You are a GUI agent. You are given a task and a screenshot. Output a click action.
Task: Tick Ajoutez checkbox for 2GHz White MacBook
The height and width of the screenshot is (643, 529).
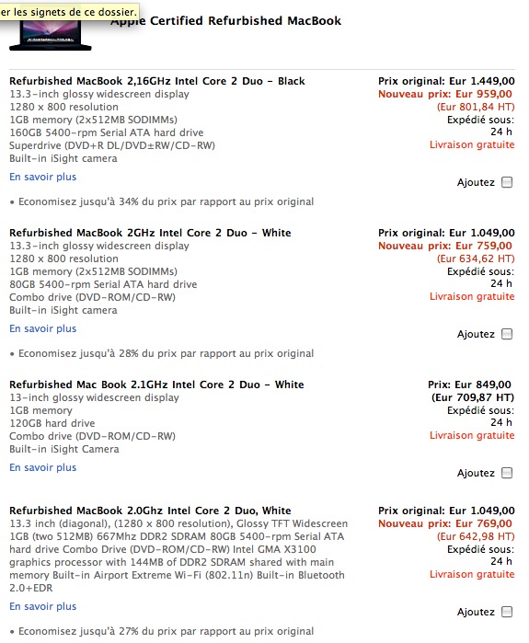click(507, 334)
